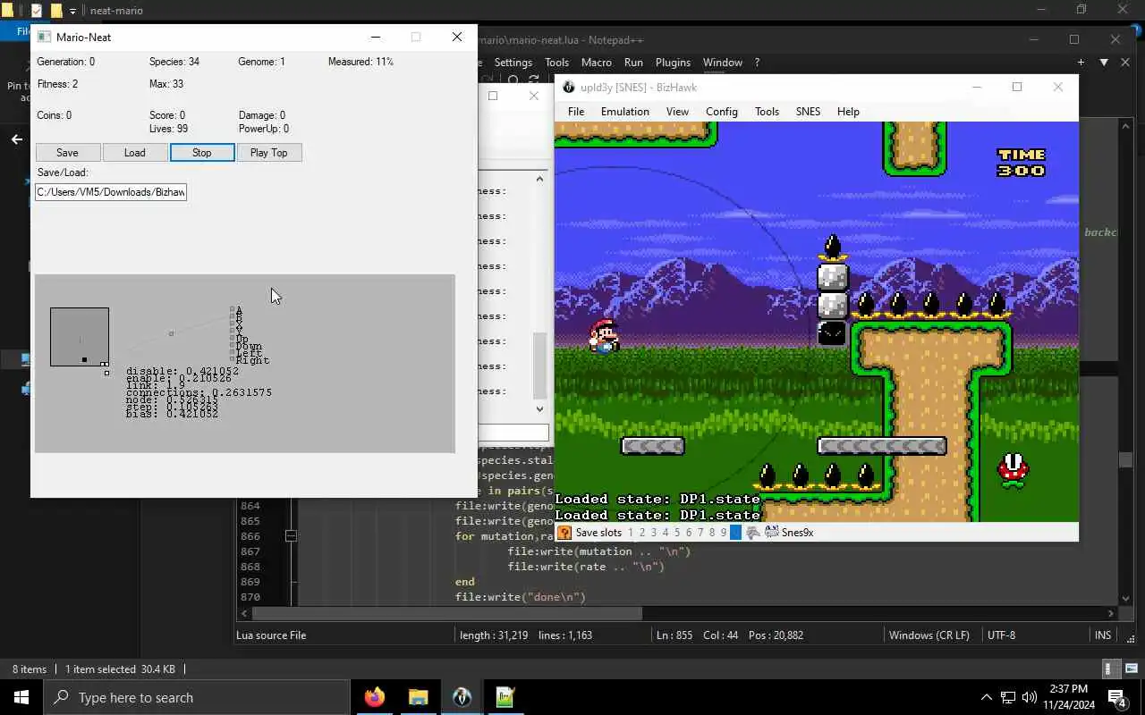
Task: Show hidden tray icons chevron
Action: [x=986, y=697]
